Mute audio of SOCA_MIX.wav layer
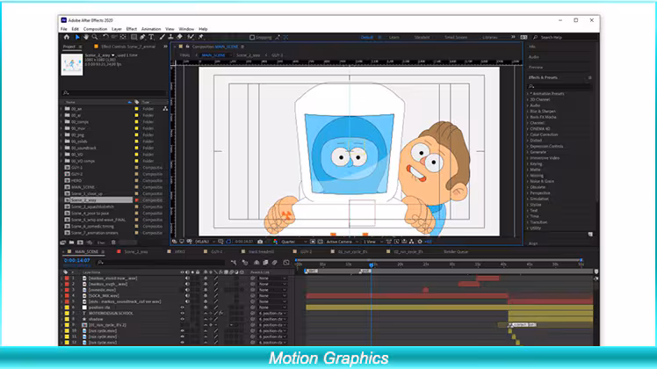This screenshot has height=369, width=657. pyautogui.click(x=187, y=295)
